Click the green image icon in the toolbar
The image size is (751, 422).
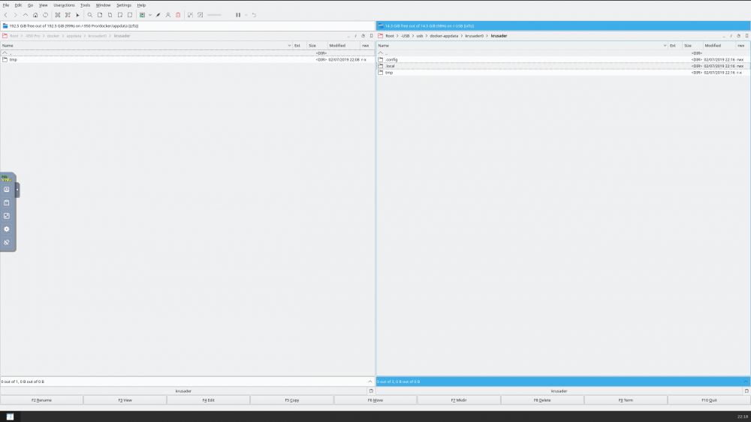coord(142,15)
